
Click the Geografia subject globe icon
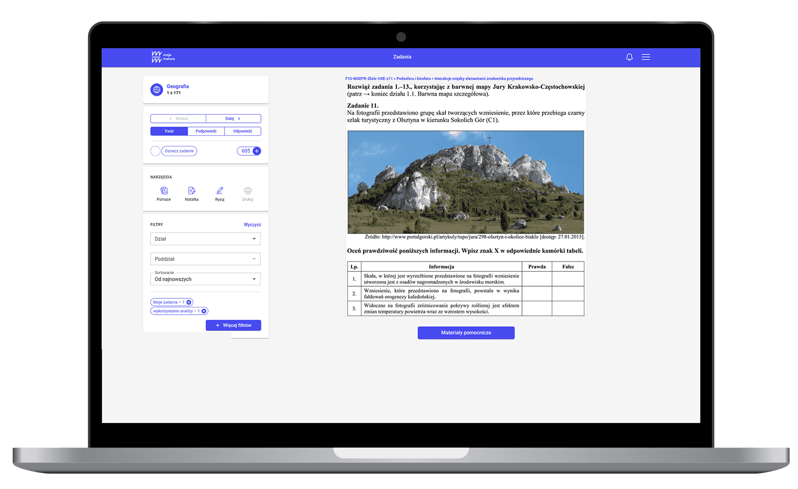click(157, 89)
